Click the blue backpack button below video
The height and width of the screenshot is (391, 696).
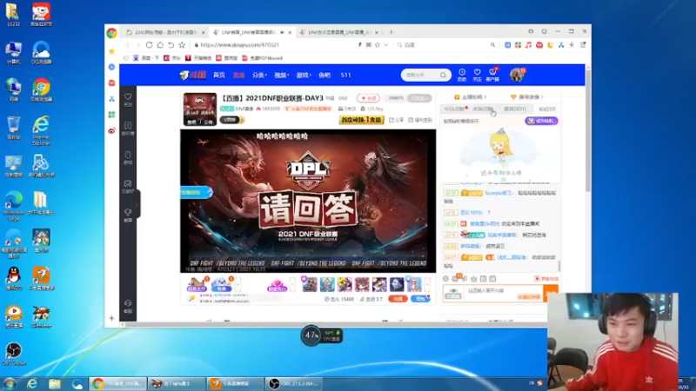(x=420, y=299)
